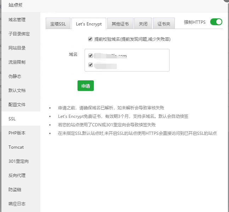Select the Let's Encrypt tab
Viewport: 229px width, 212px height.
(88, 24)
